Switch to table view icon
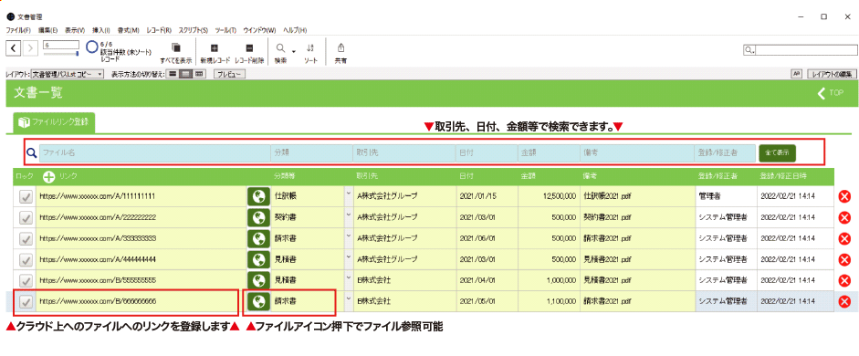859x356 pixels. 199,74
